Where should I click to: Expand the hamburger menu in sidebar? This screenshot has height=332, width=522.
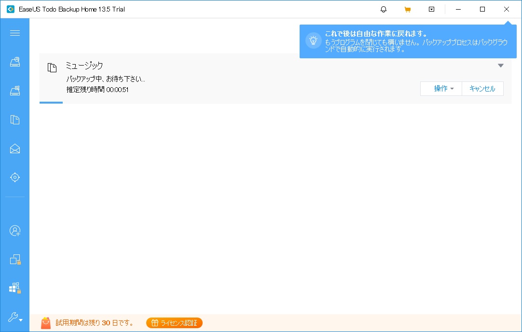14,33
